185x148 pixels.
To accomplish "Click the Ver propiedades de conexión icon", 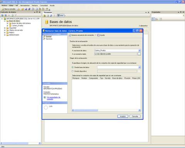I will tap(45, 98).
